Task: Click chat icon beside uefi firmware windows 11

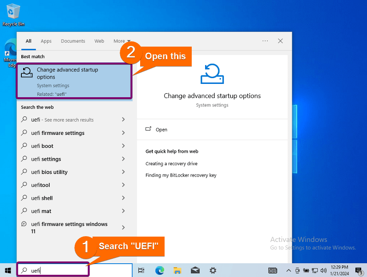Action: tap(24, 224)
